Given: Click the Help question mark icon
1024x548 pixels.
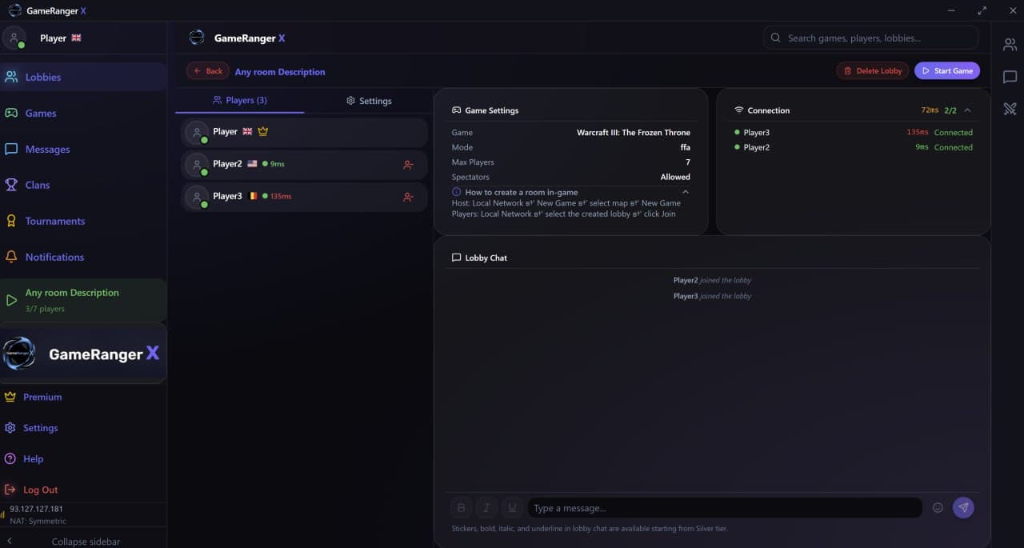Looking at the screenshot, I should pyautogui.click(x=10, y=458).
